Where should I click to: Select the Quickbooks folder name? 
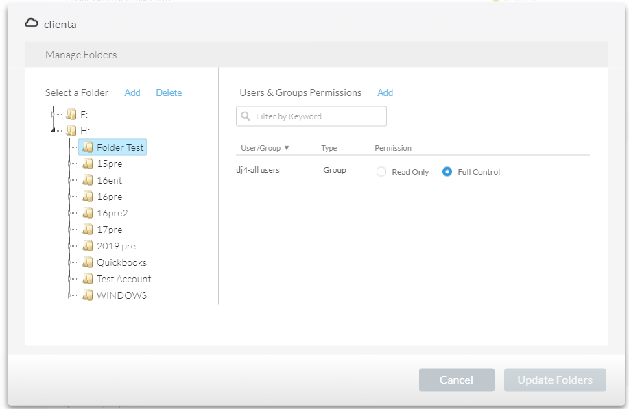(x=121, y=262)
